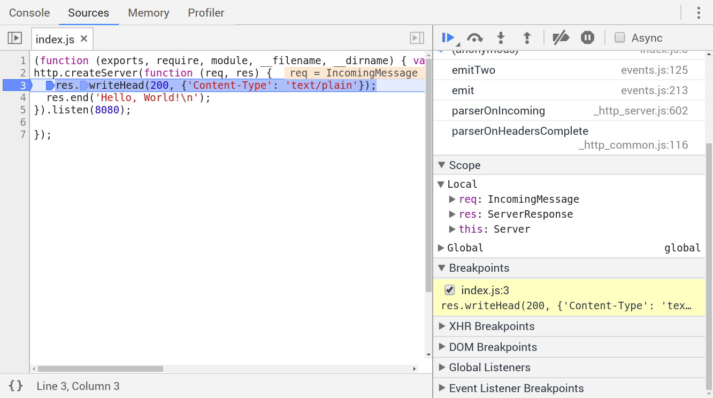Step out of current function
The height and width of the screenshot is (398, 713).
pos(527,37)
